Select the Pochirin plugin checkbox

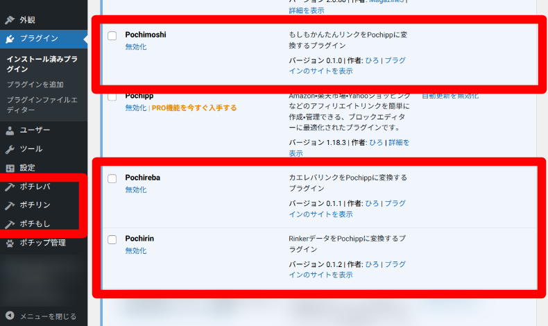click(x=112, y=239)
